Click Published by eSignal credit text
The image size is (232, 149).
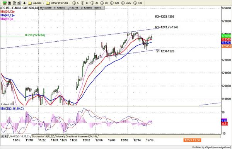(x=212, y=147)
